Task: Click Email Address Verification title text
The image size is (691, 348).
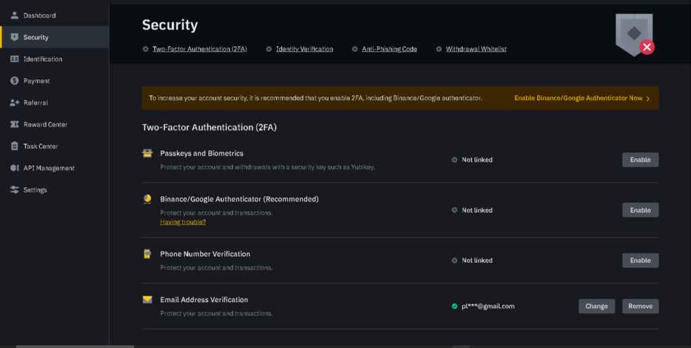Action: tap(204, 299)
